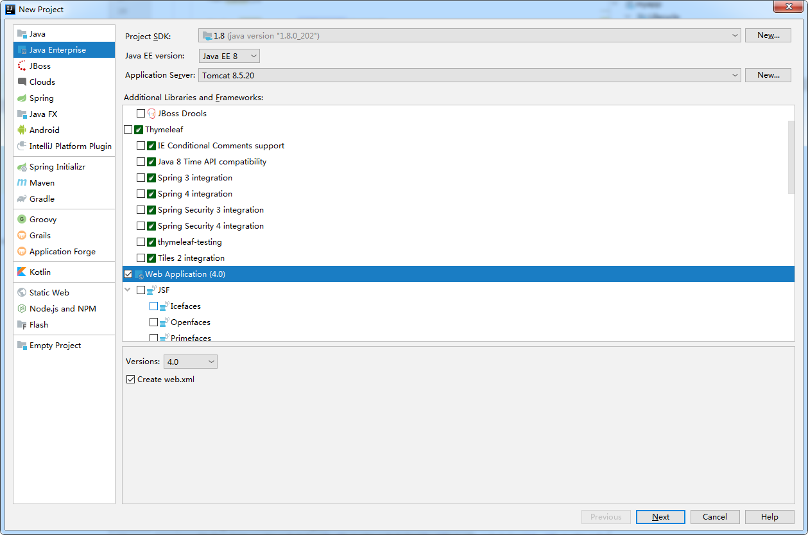This screenshot has width=808, height=535.
Task: Click the Help button
Action: tap(769, 516)
